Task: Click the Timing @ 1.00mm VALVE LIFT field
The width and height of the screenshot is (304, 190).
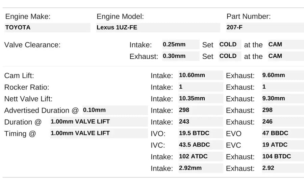Action: (99, 133)
